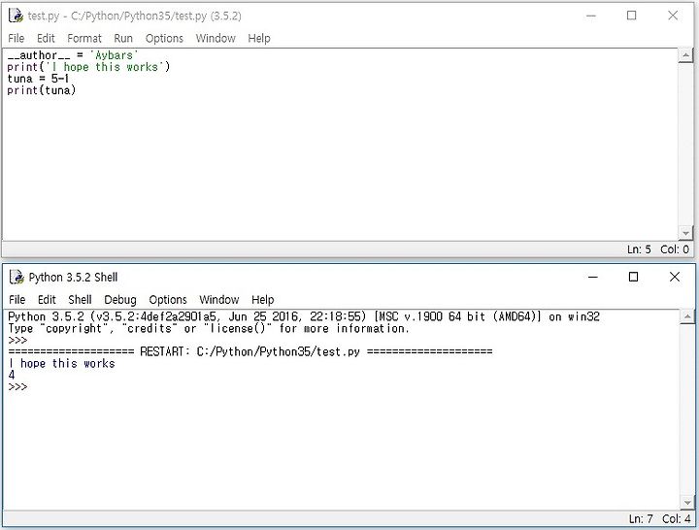
Task: Click the IDLE icon in test.py title bar
Action: [17, 16]
